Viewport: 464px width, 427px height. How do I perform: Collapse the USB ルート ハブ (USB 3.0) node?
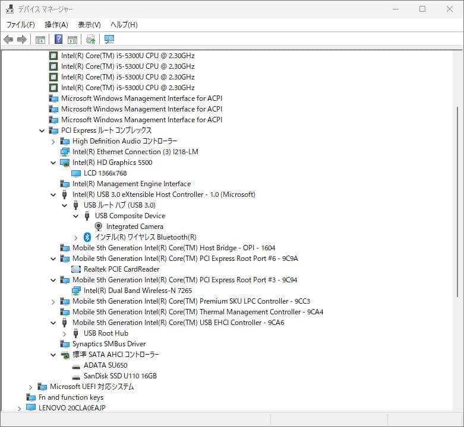coord(65,206)
